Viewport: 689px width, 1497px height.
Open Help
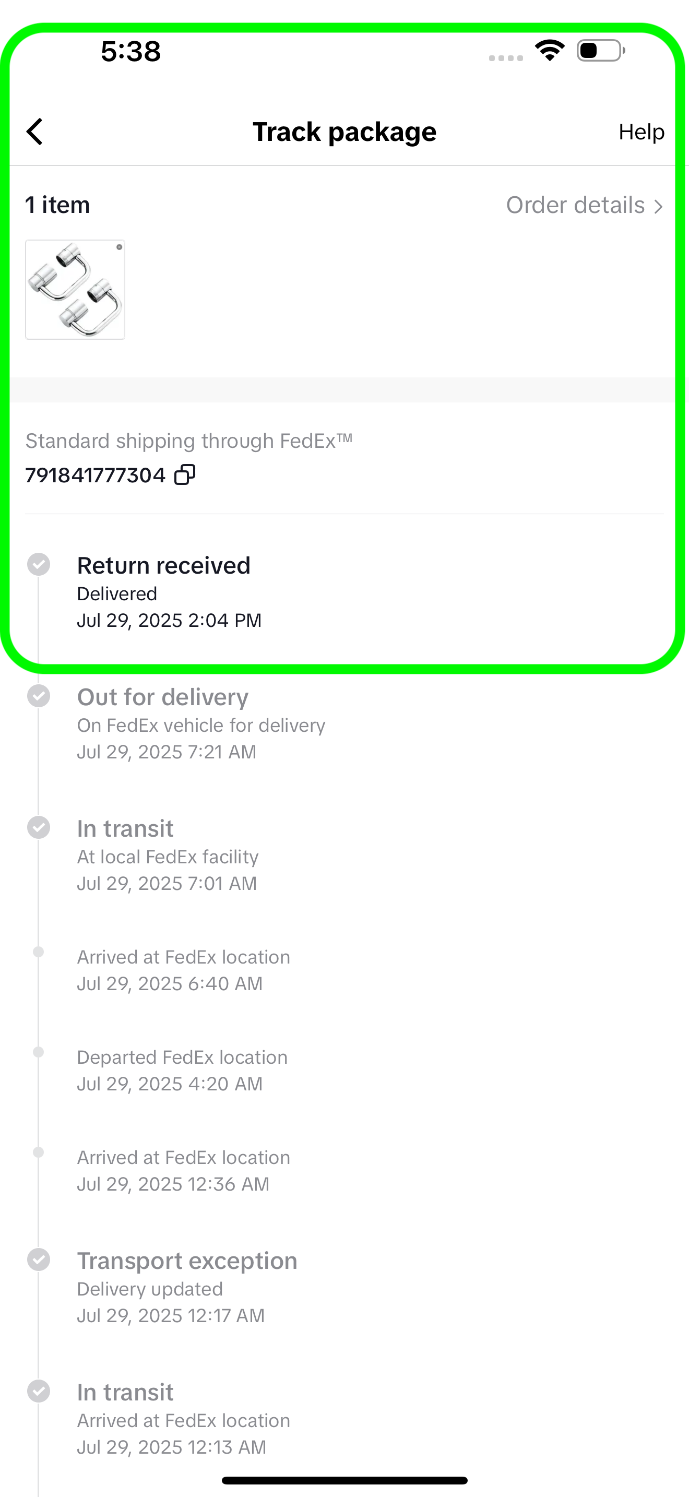click(641, 132)
